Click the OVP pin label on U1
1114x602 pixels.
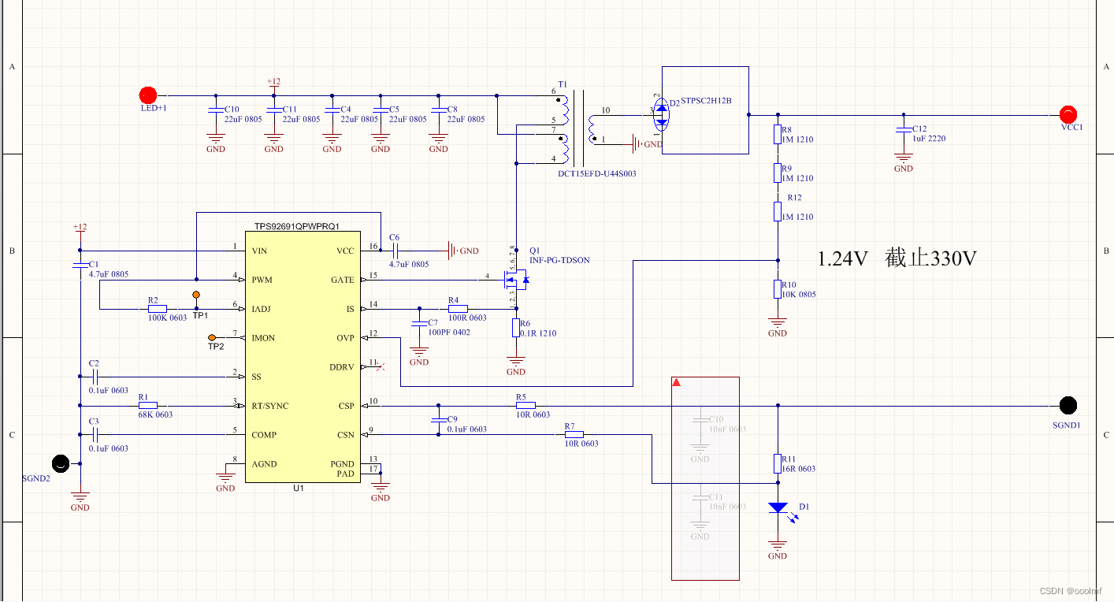click(346, 338)
